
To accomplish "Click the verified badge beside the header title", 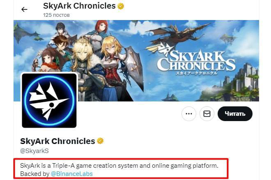I will point(121,6).
